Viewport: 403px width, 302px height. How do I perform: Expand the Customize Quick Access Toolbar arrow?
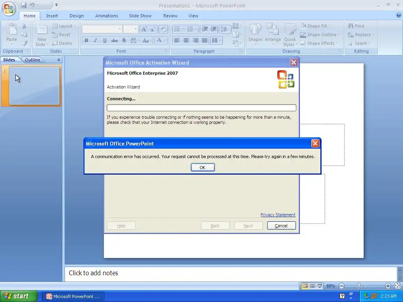[x=56, y=5]
